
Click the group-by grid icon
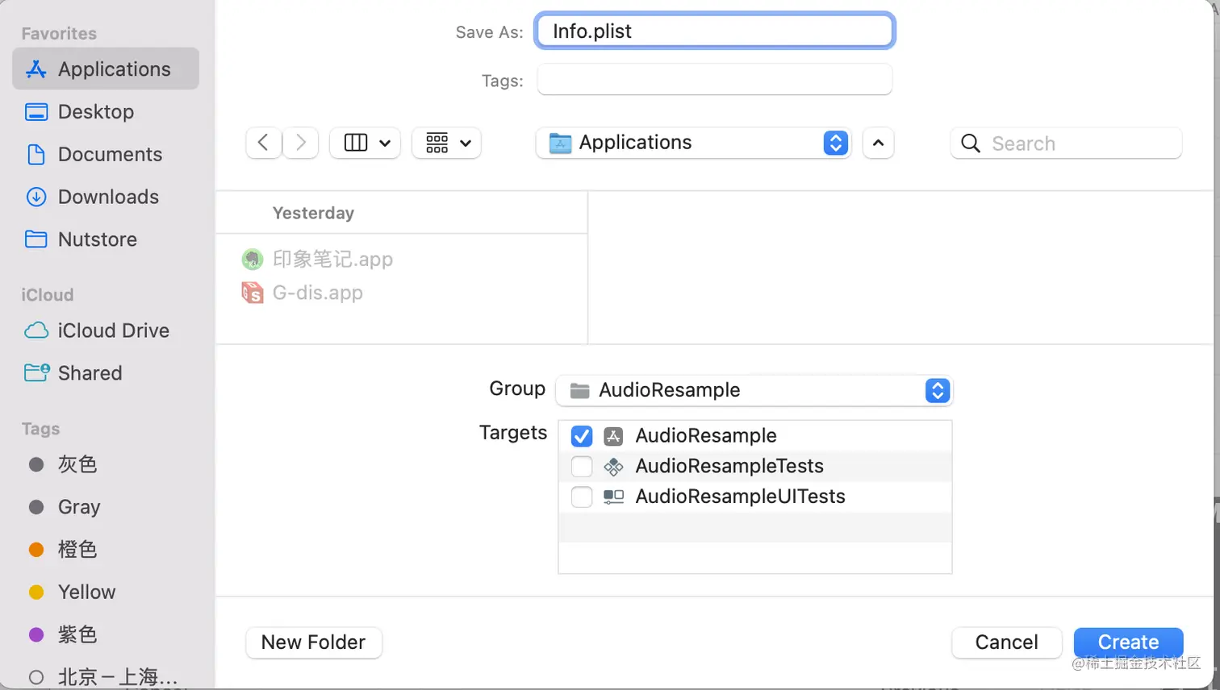tap(437, 143)
